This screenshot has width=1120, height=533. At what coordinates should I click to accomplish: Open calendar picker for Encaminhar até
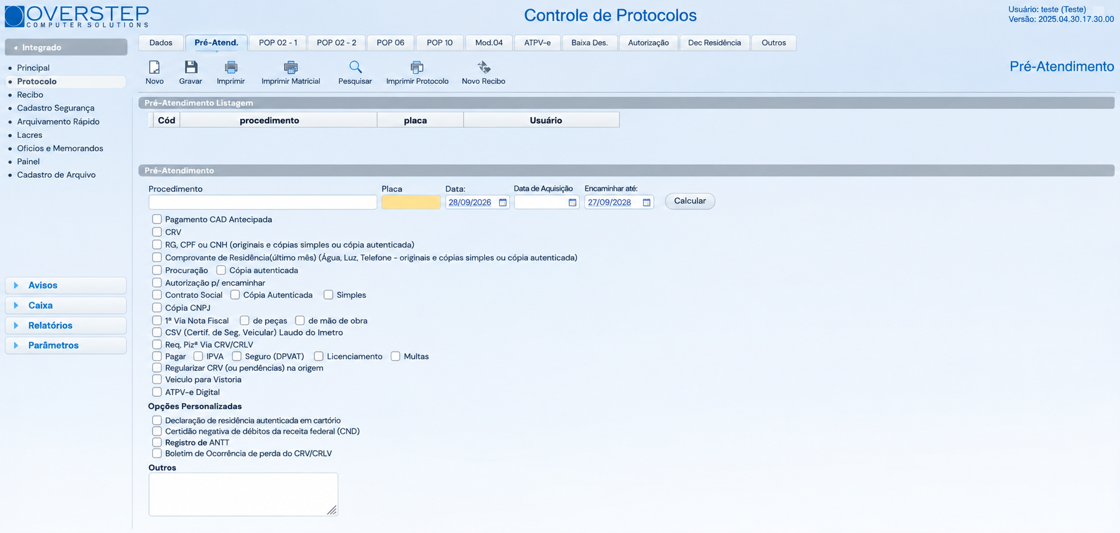tap(646, 202)
